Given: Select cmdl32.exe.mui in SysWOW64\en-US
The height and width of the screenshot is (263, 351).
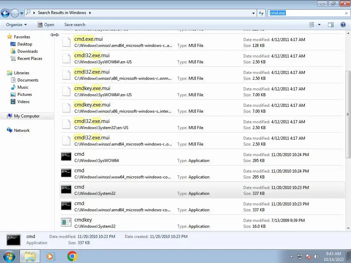Looking at the screenshot, I should coord(202,59).
